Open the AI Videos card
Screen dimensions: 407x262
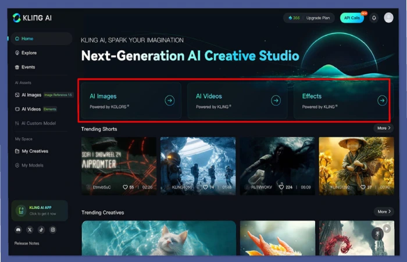coord(237,101)
